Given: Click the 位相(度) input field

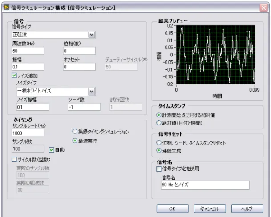Looking at the screenshot, I should 79,51.
